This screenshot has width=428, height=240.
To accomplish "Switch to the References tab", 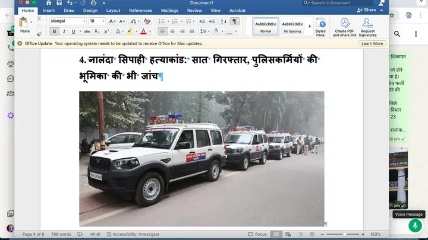I will point(140,10).
